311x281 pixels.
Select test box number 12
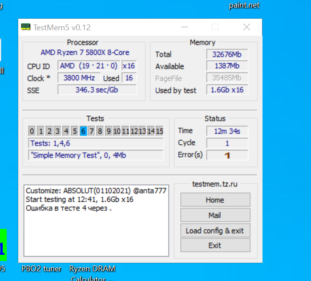[134, 131]
